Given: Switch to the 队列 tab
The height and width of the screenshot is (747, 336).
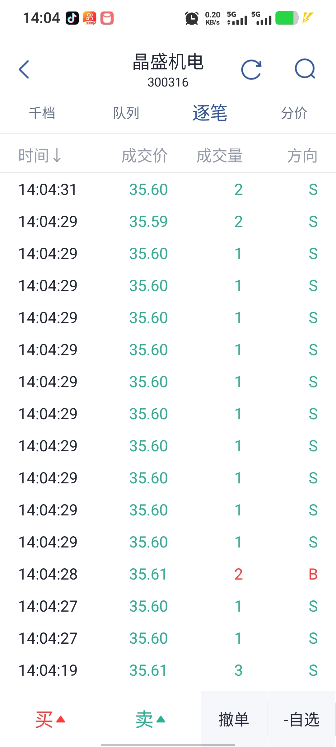Looking at the screenshot, I should pos(126,113).
